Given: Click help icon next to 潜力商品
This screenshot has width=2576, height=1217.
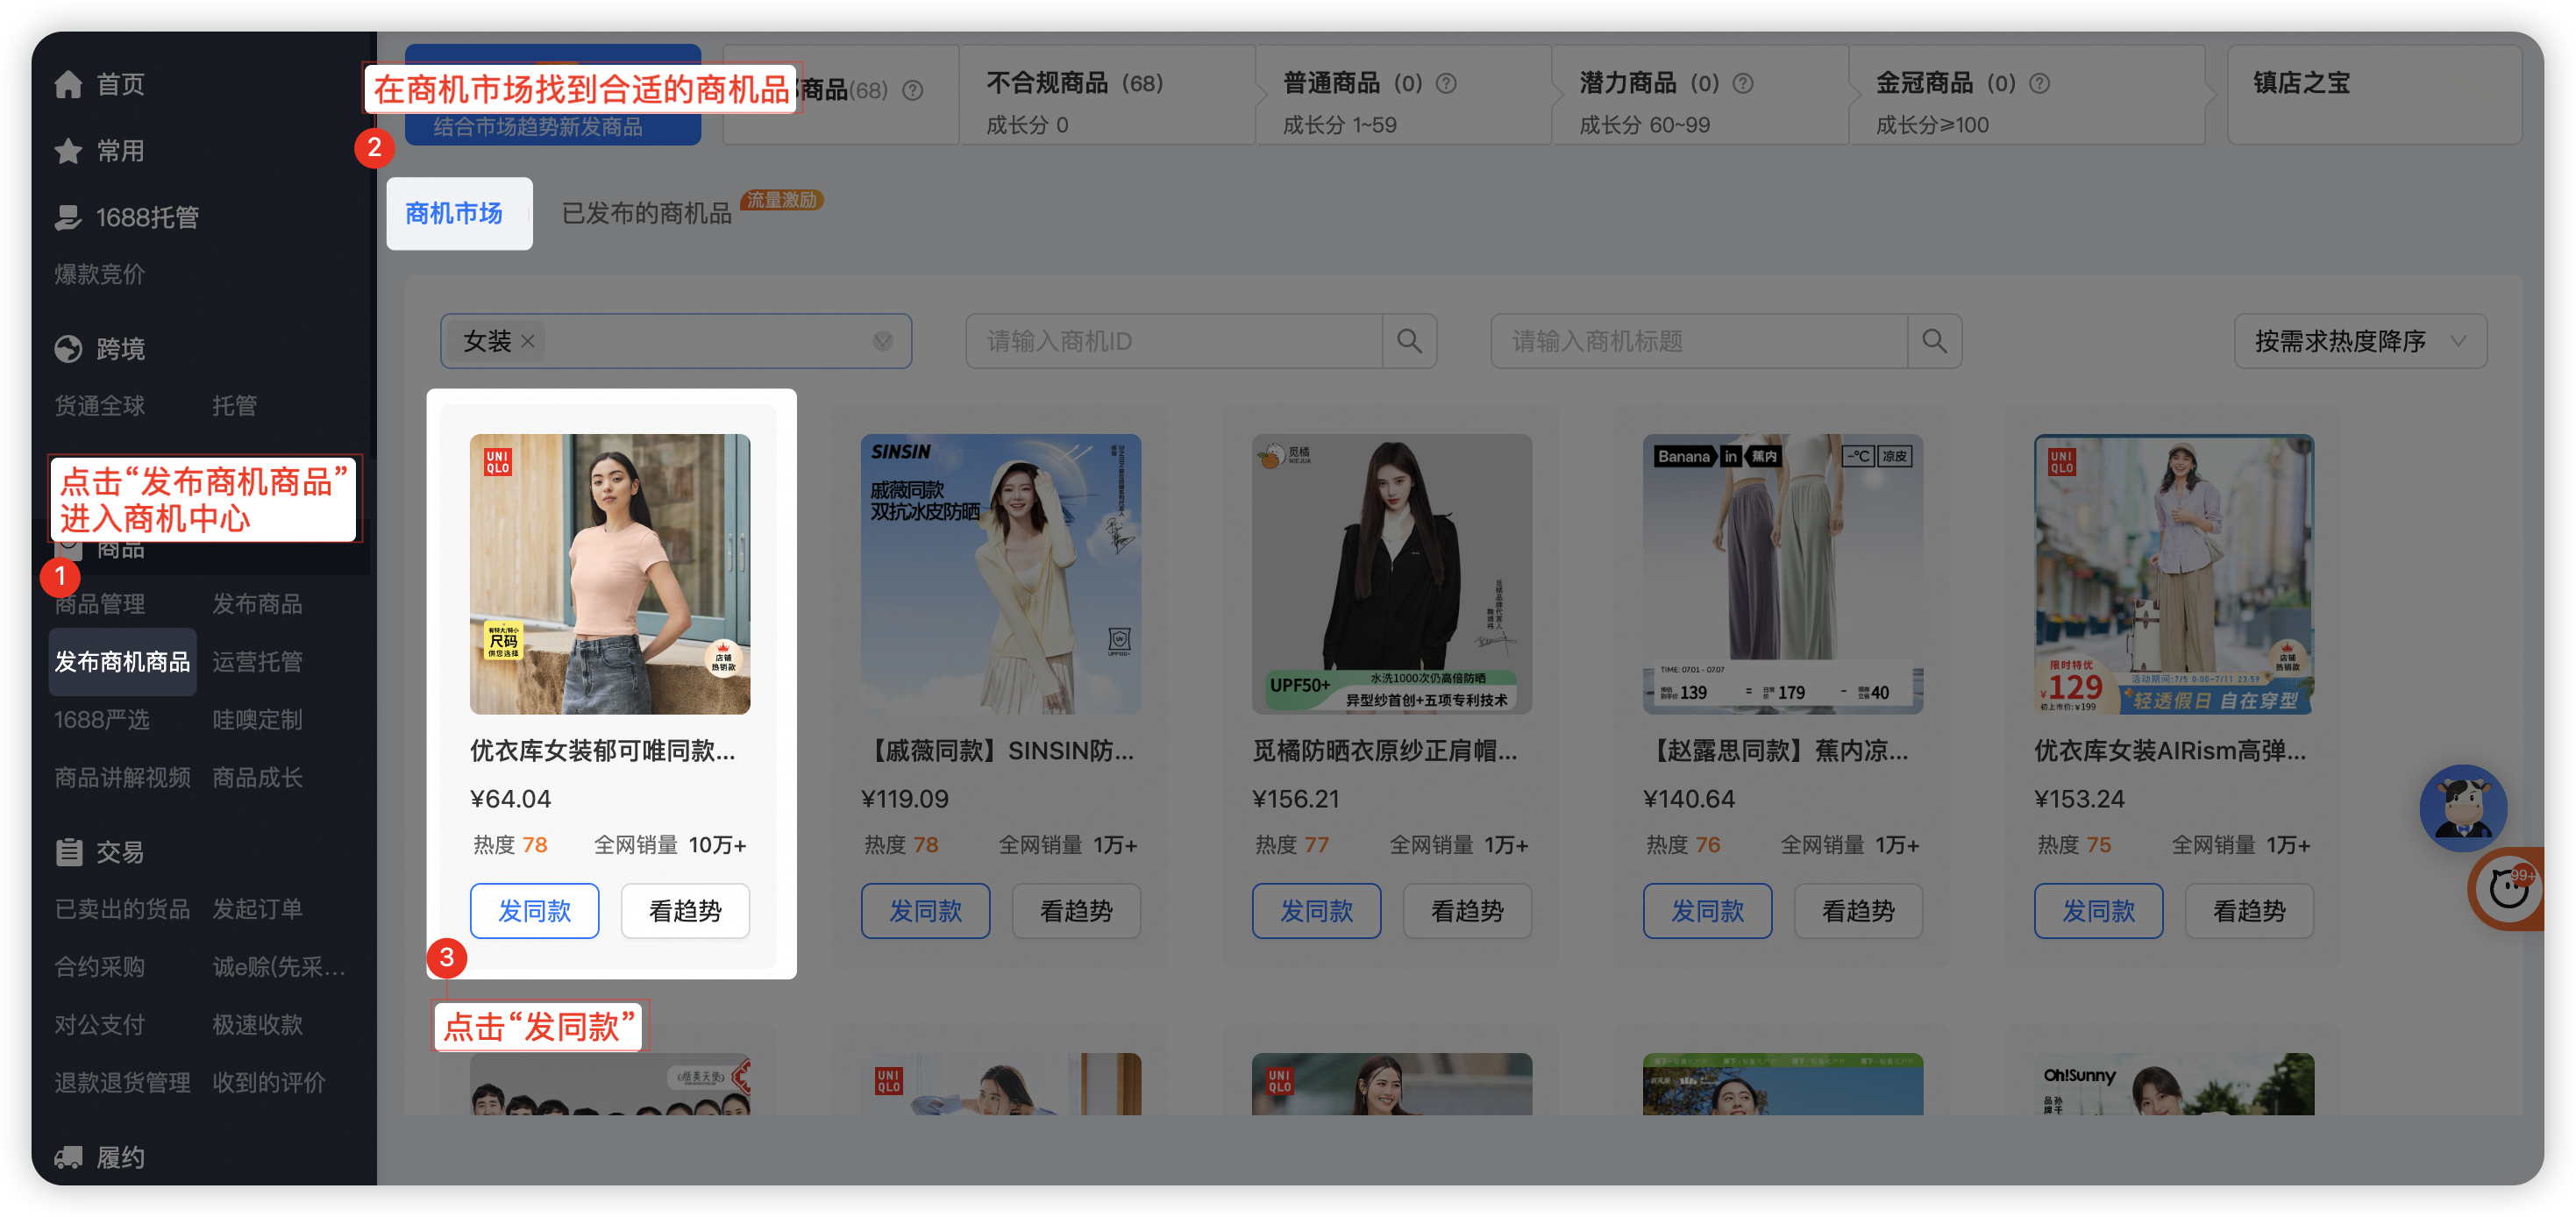Looking at the screenshot, I should [1743, 84].
